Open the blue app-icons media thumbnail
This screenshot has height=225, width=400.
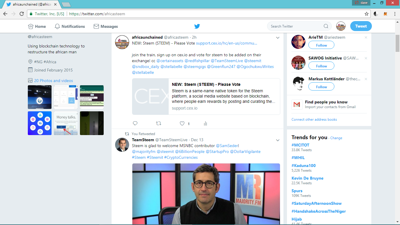coord(40,123)
